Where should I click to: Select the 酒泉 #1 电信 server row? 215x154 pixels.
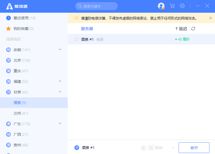tap(141, 39)
